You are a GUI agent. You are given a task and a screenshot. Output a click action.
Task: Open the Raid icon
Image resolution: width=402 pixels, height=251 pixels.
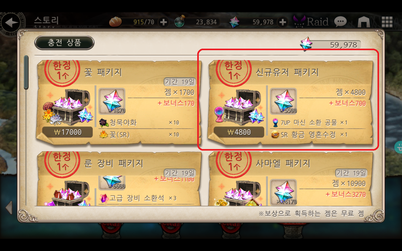pos(311,22)
